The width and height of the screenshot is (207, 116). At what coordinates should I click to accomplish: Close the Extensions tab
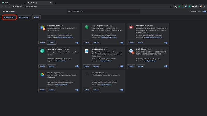pos(51,3)
